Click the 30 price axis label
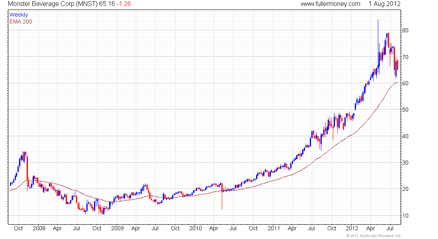This screenshot has width=438, height=239. click(x=405, y=163)
